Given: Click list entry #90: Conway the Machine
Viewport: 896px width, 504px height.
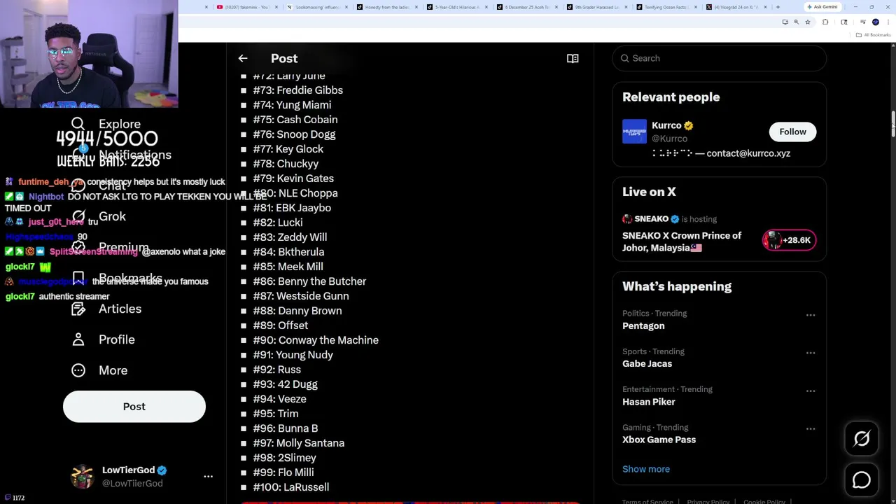Looking at the screenshot, I should point(316,340).
